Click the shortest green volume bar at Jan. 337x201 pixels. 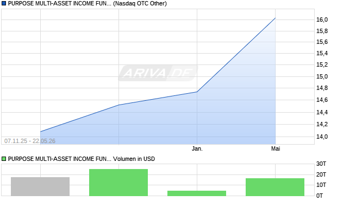[x=197, y=193]
